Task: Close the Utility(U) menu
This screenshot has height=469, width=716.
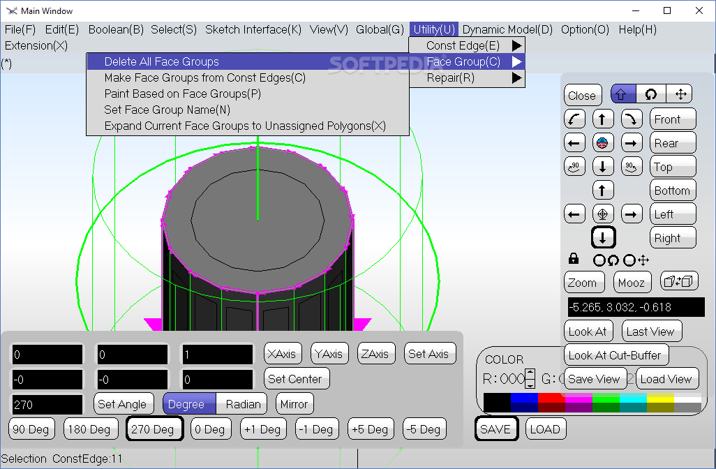Action: tap(434, 30)
